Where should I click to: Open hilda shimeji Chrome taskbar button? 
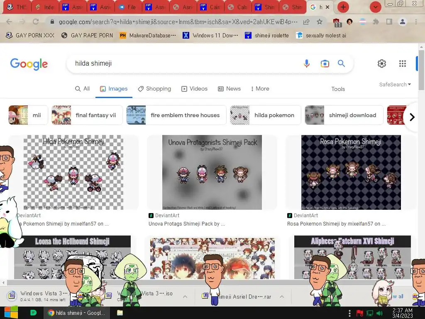point(76,313)
